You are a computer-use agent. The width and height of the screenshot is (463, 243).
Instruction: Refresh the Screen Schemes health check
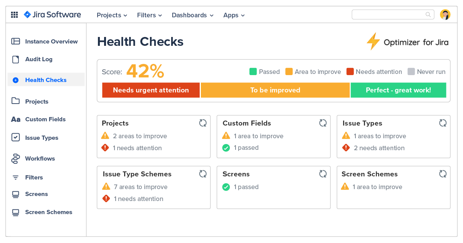click(x=443, y=174)
